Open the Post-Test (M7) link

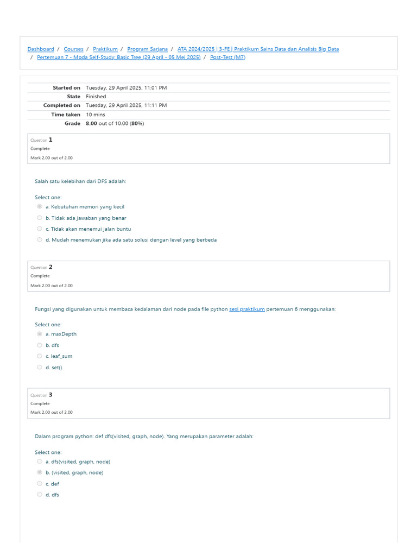coord(228,57)
